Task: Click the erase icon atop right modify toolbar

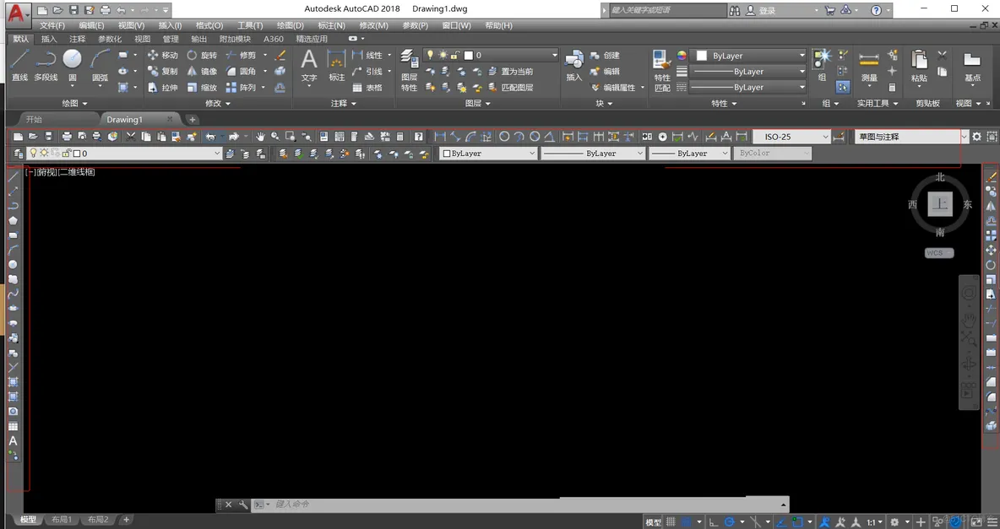Action: [x=991, y=176]
